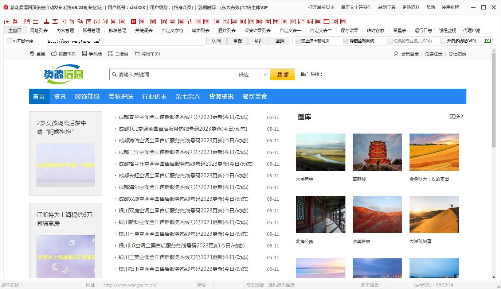The height and width of the screenshot is (289, 501).
Task: Enable the 开启多线程(VIP) checkbox
Action: click(x=443, y=41)
